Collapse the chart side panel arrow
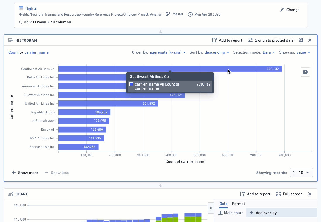 [x=211, y=208]
